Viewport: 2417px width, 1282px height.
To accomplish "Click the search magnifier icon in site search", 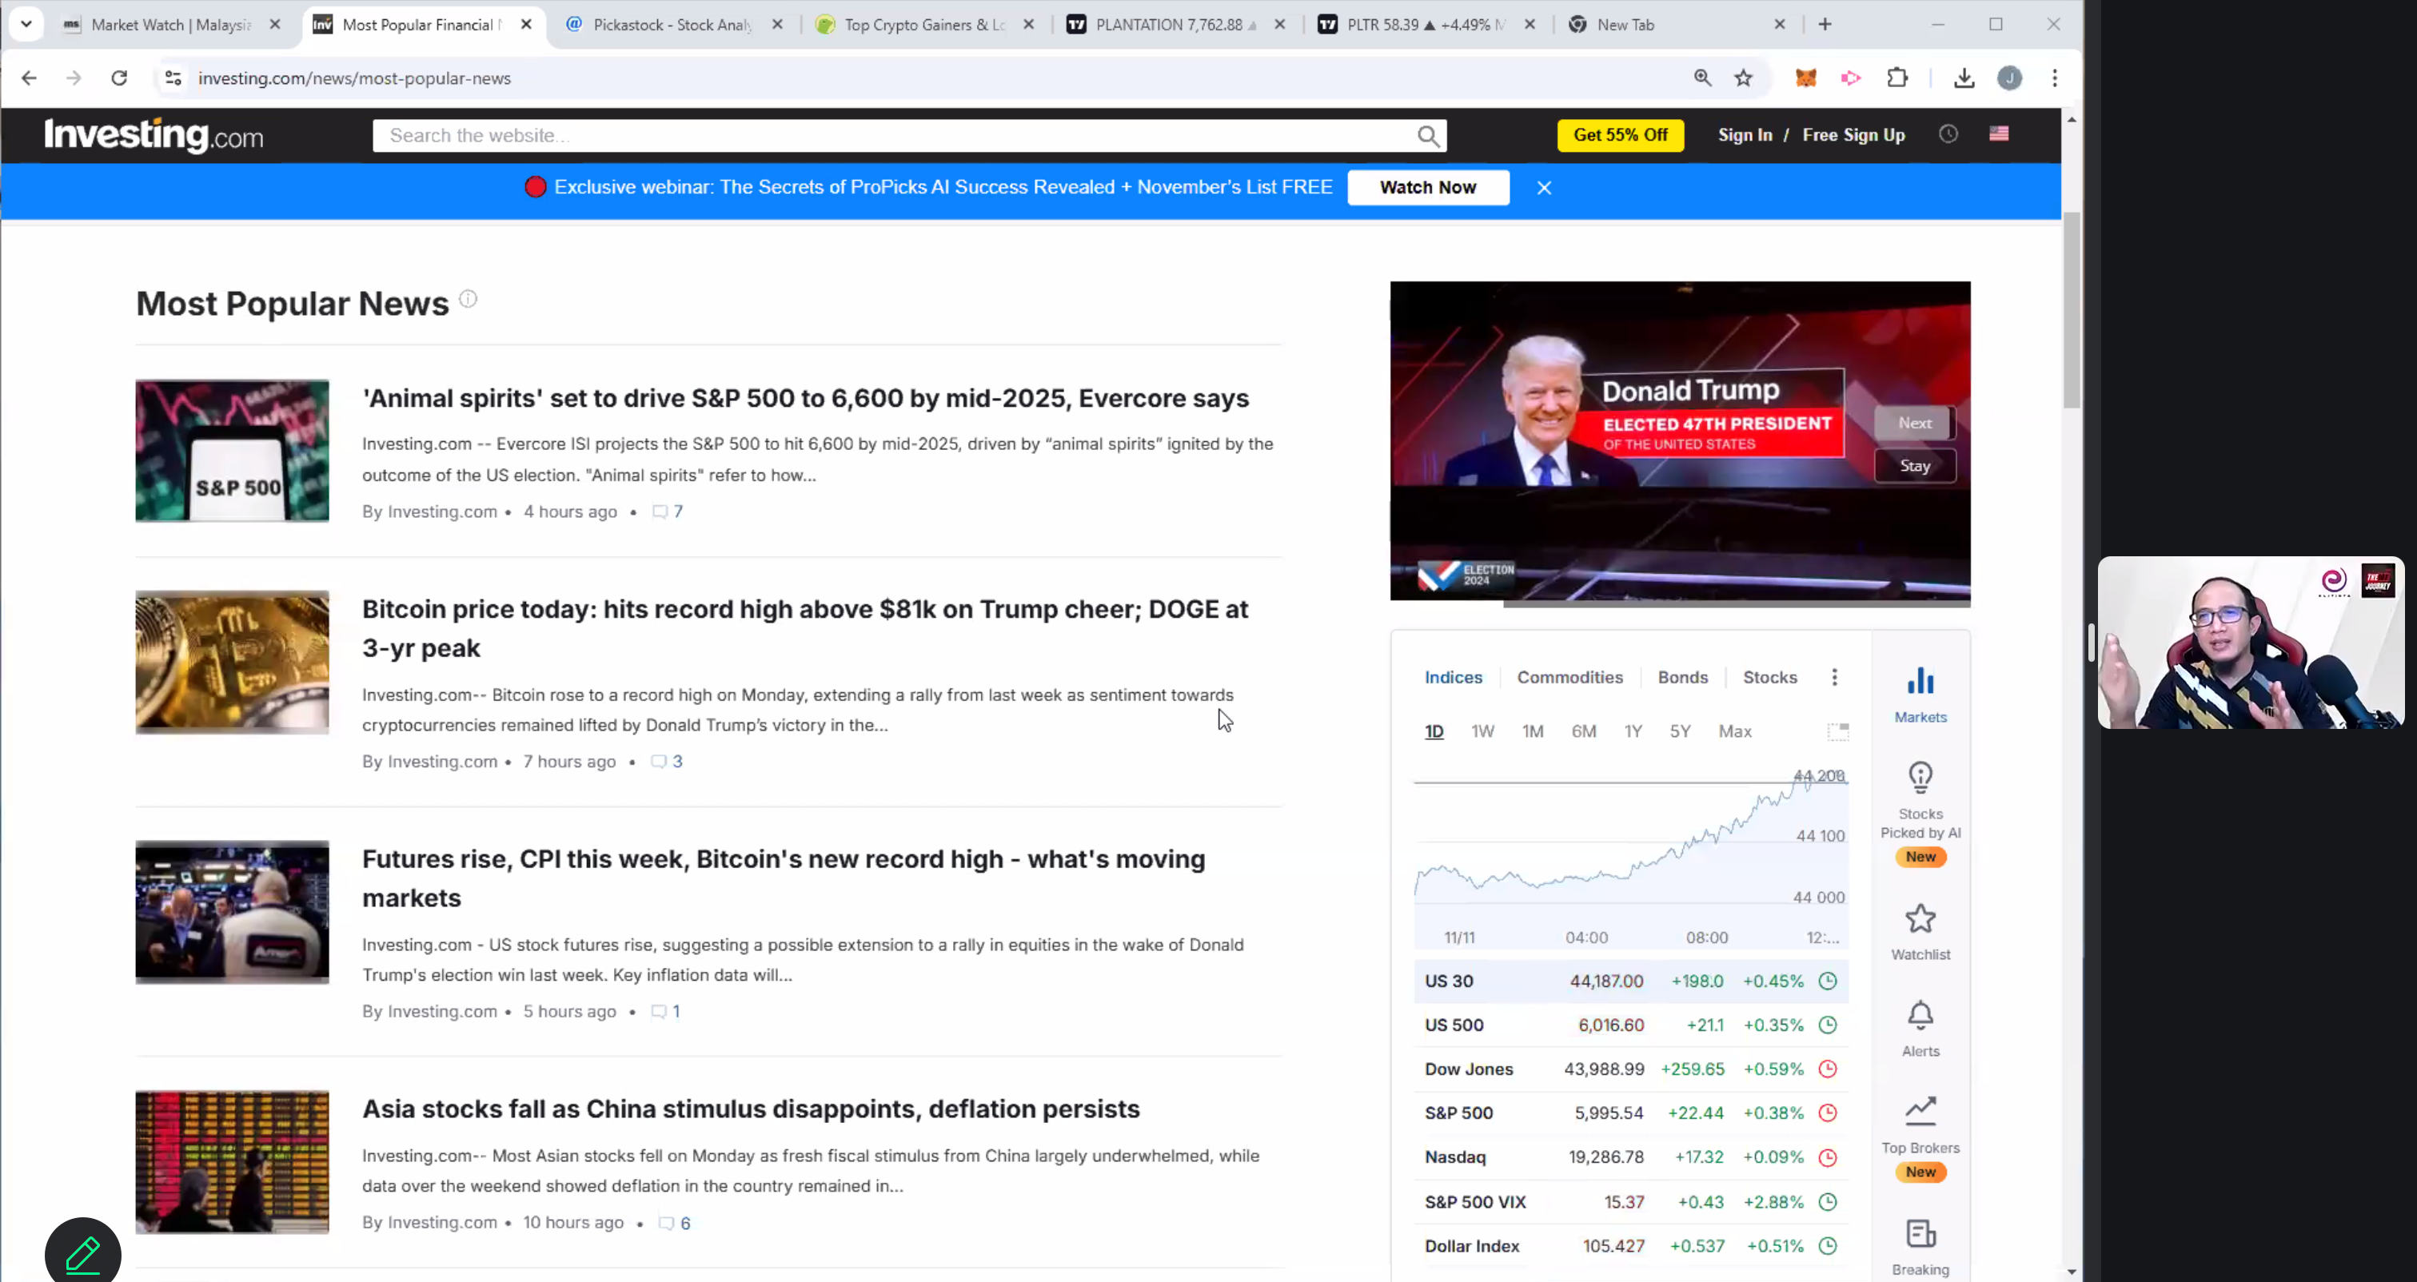I will tap(1427, 137).
